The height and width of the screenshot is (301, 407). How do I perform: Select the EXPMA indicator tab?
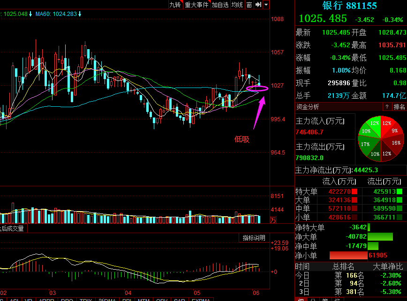pos(201,299)
